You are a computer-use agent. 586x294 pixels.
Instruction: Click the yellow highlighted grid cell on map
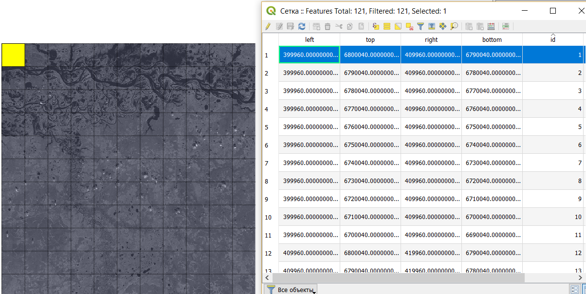point(13,55)
